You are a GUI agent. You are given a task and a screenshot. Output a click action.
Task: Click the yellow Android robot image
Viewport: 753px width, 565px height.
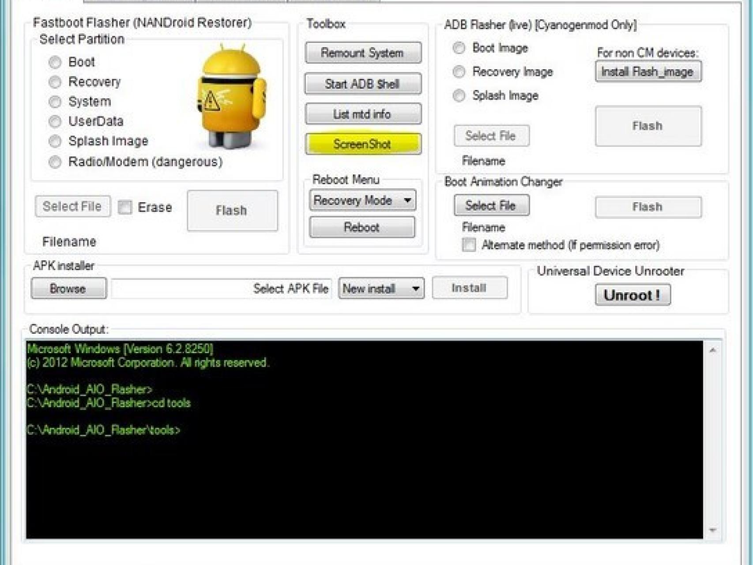click(x=232, y=97)
